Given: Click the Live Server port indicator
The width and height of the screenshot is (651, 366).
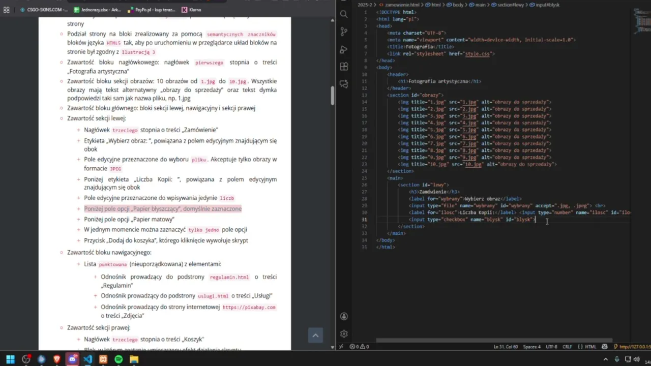Looking at the screenshot, I should pos(632,347).
